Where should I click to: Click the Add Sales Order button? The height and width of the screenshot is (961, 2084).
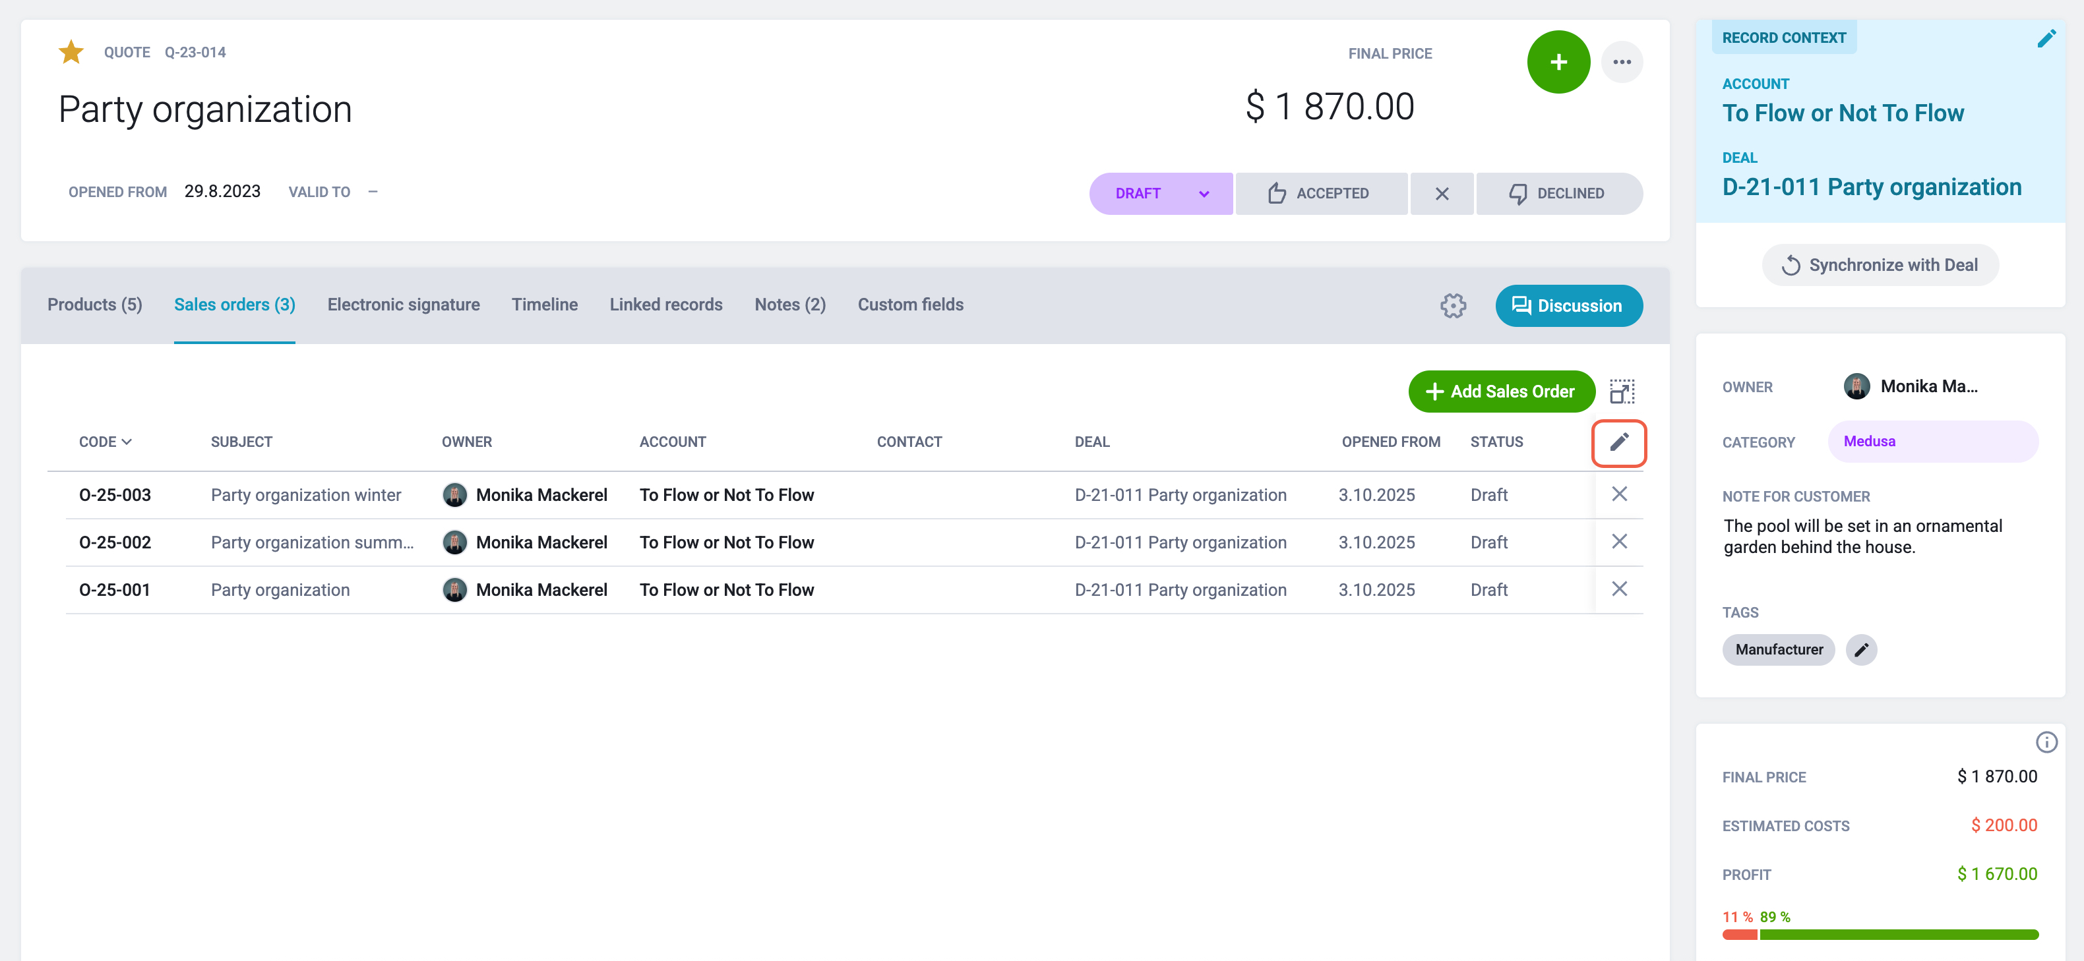coord(1501,392)
